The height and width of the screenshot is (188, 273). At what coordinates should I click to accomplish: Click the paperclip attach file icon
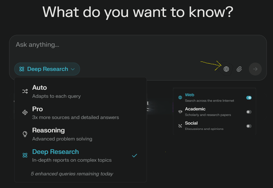[x=239, y=69]
